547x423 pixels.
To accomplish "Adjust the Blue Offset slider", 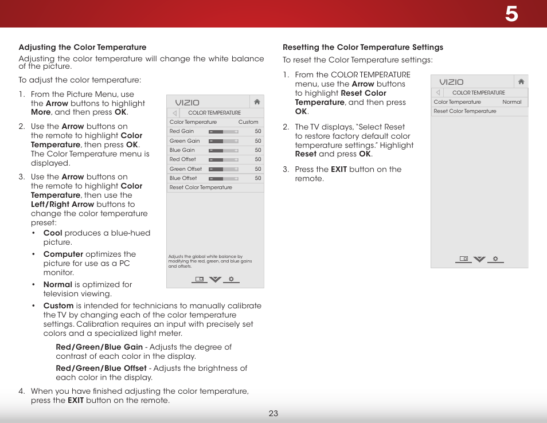I will pyautogui.click(x=224, y=179).
